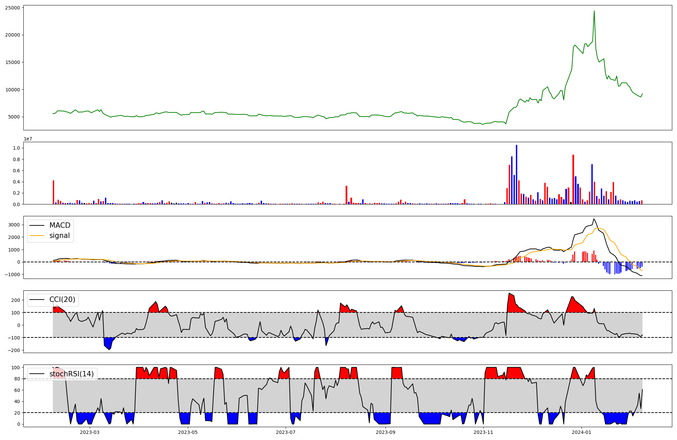Click the orange signal legend line sample

point(37,236)
